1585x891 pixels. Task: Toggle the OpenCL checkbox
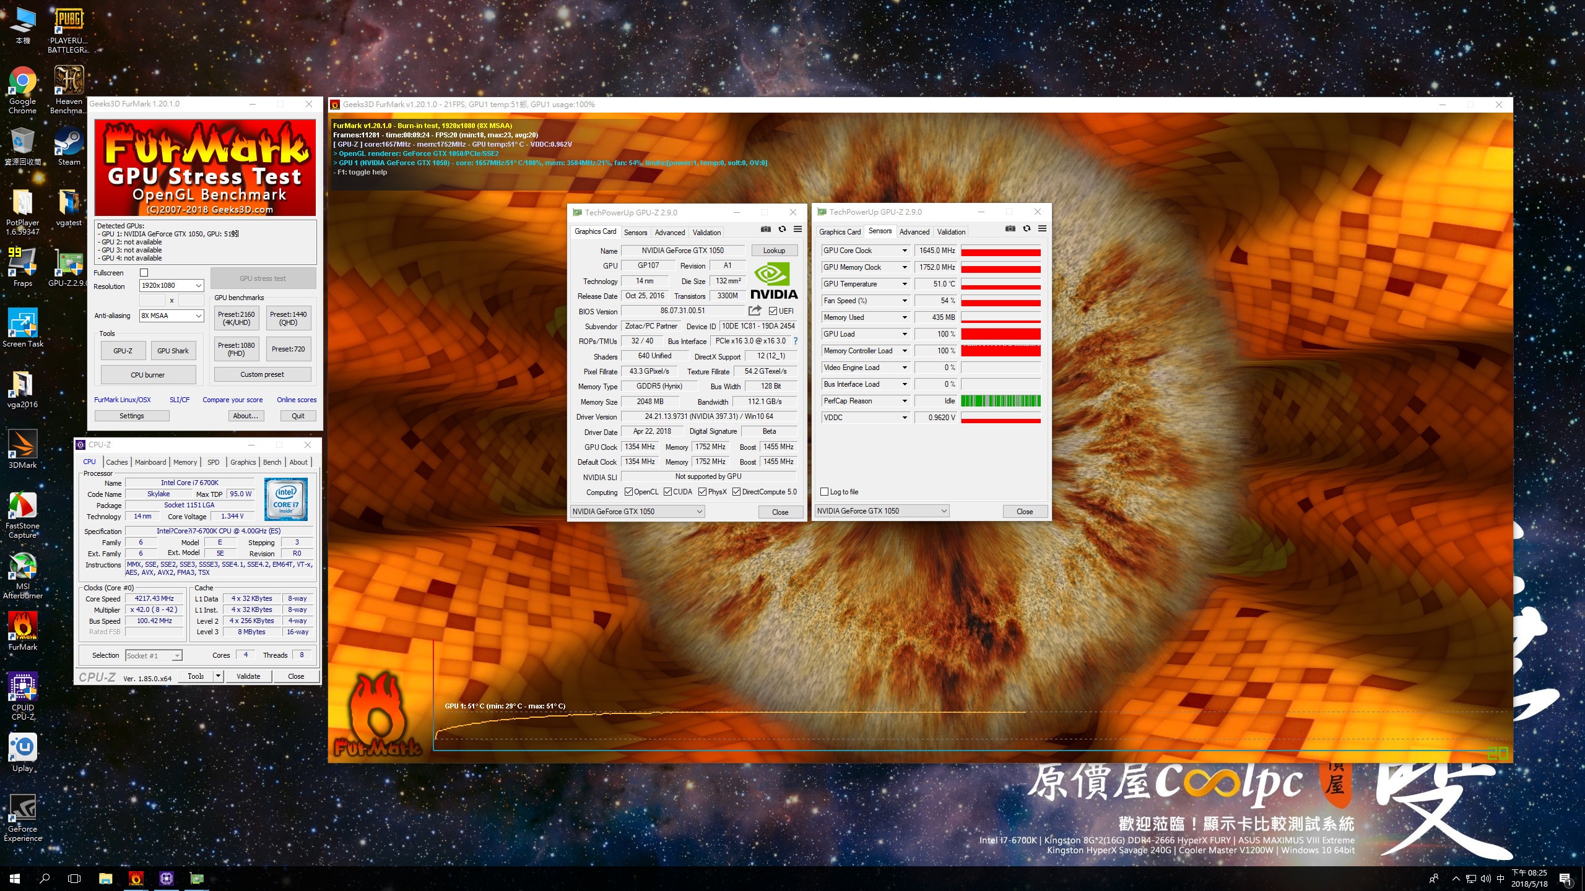[x=628, y=492]
